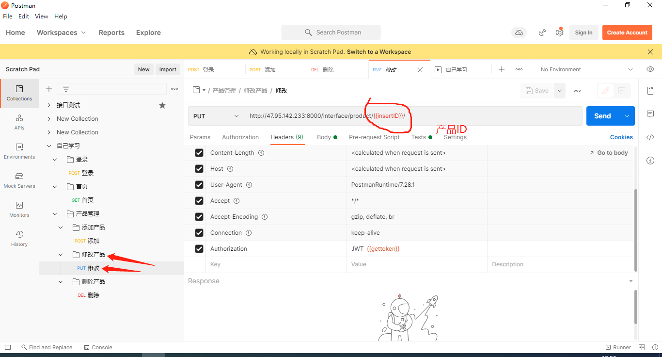
Task: Uncheck the Host header checkbox
Action: (199, 169)
